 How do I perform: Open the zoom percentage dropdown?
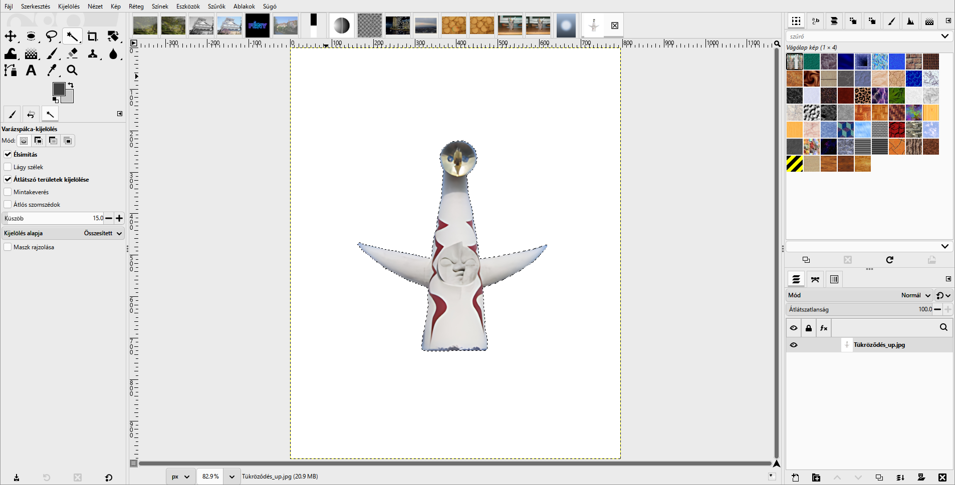coord(231,476)
